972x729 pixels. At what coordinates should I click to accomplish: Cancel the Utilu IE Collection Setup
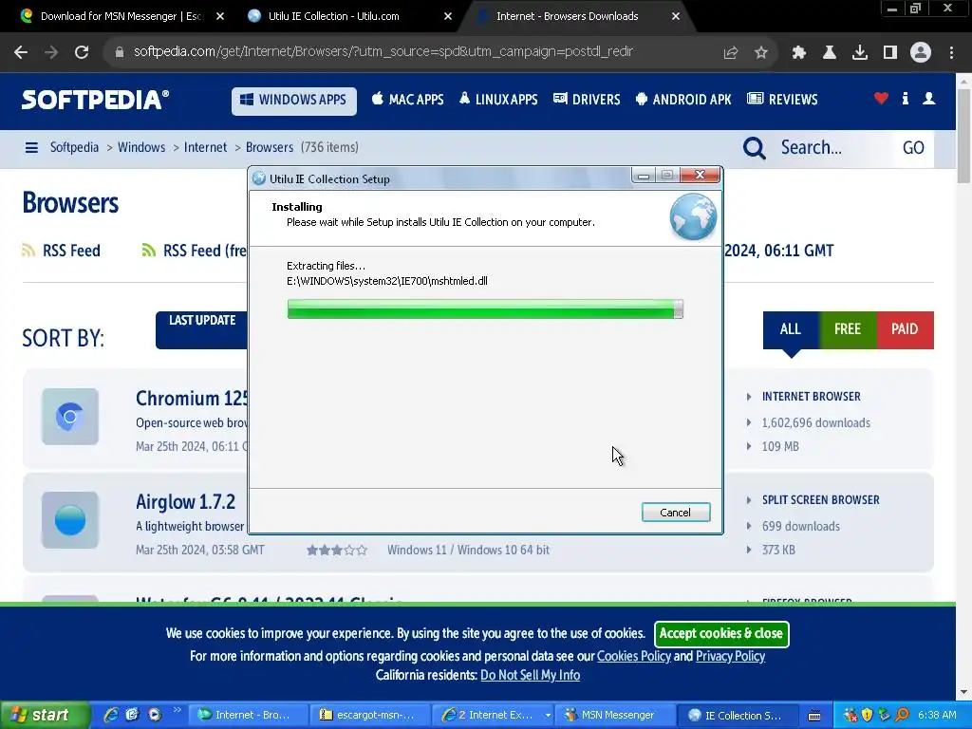(x=676, y=513)
